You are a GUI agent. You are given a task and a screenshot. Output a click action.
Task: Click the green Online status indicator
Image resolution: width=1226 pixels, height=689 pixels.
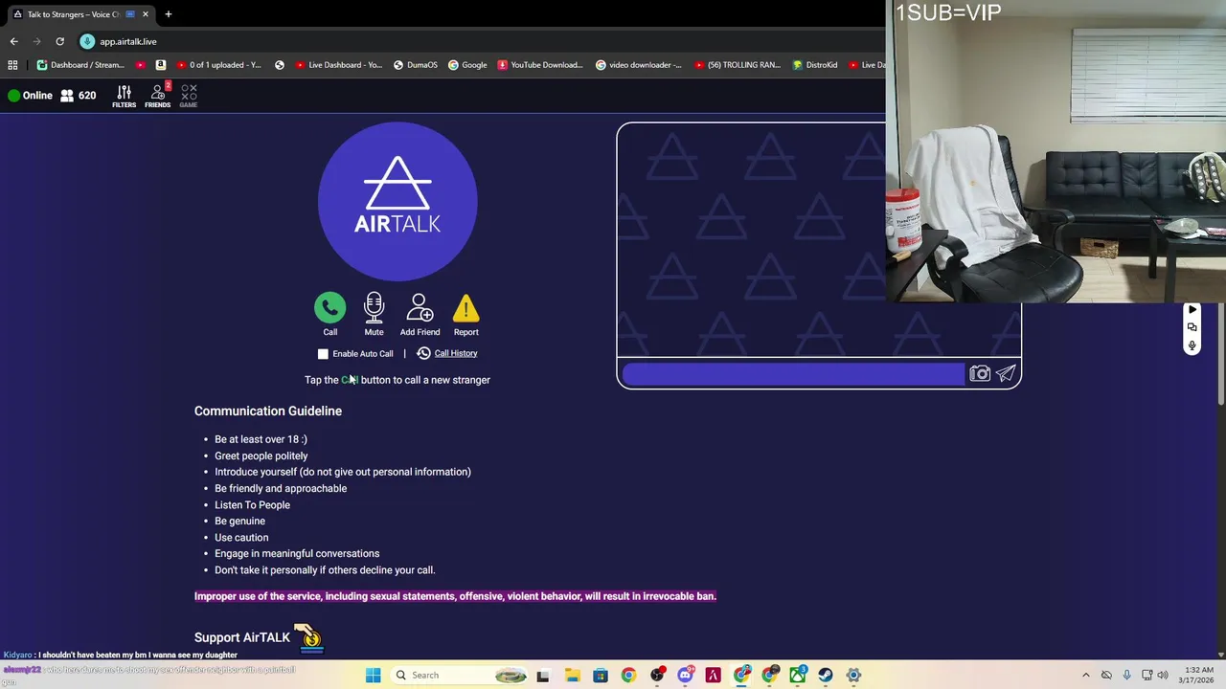pos(13,96)
